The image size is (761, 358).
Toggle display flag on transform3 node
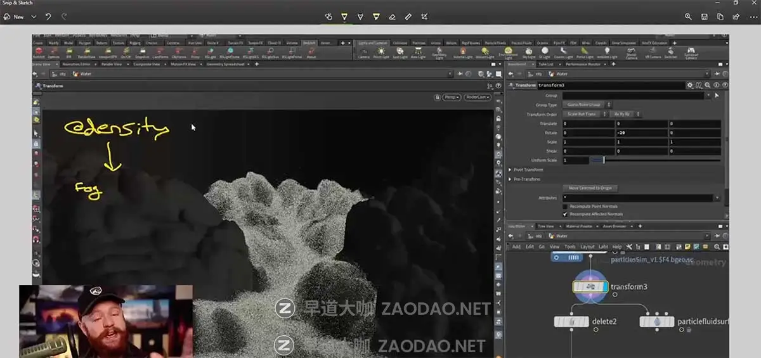(604, 287)
